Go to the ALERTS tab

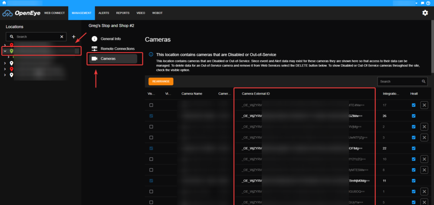(x=104, y=13)
